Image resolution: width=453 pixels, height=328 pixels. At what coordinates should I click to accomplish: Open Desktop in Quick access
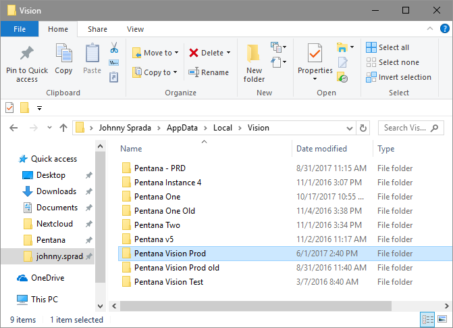point(44,175)
